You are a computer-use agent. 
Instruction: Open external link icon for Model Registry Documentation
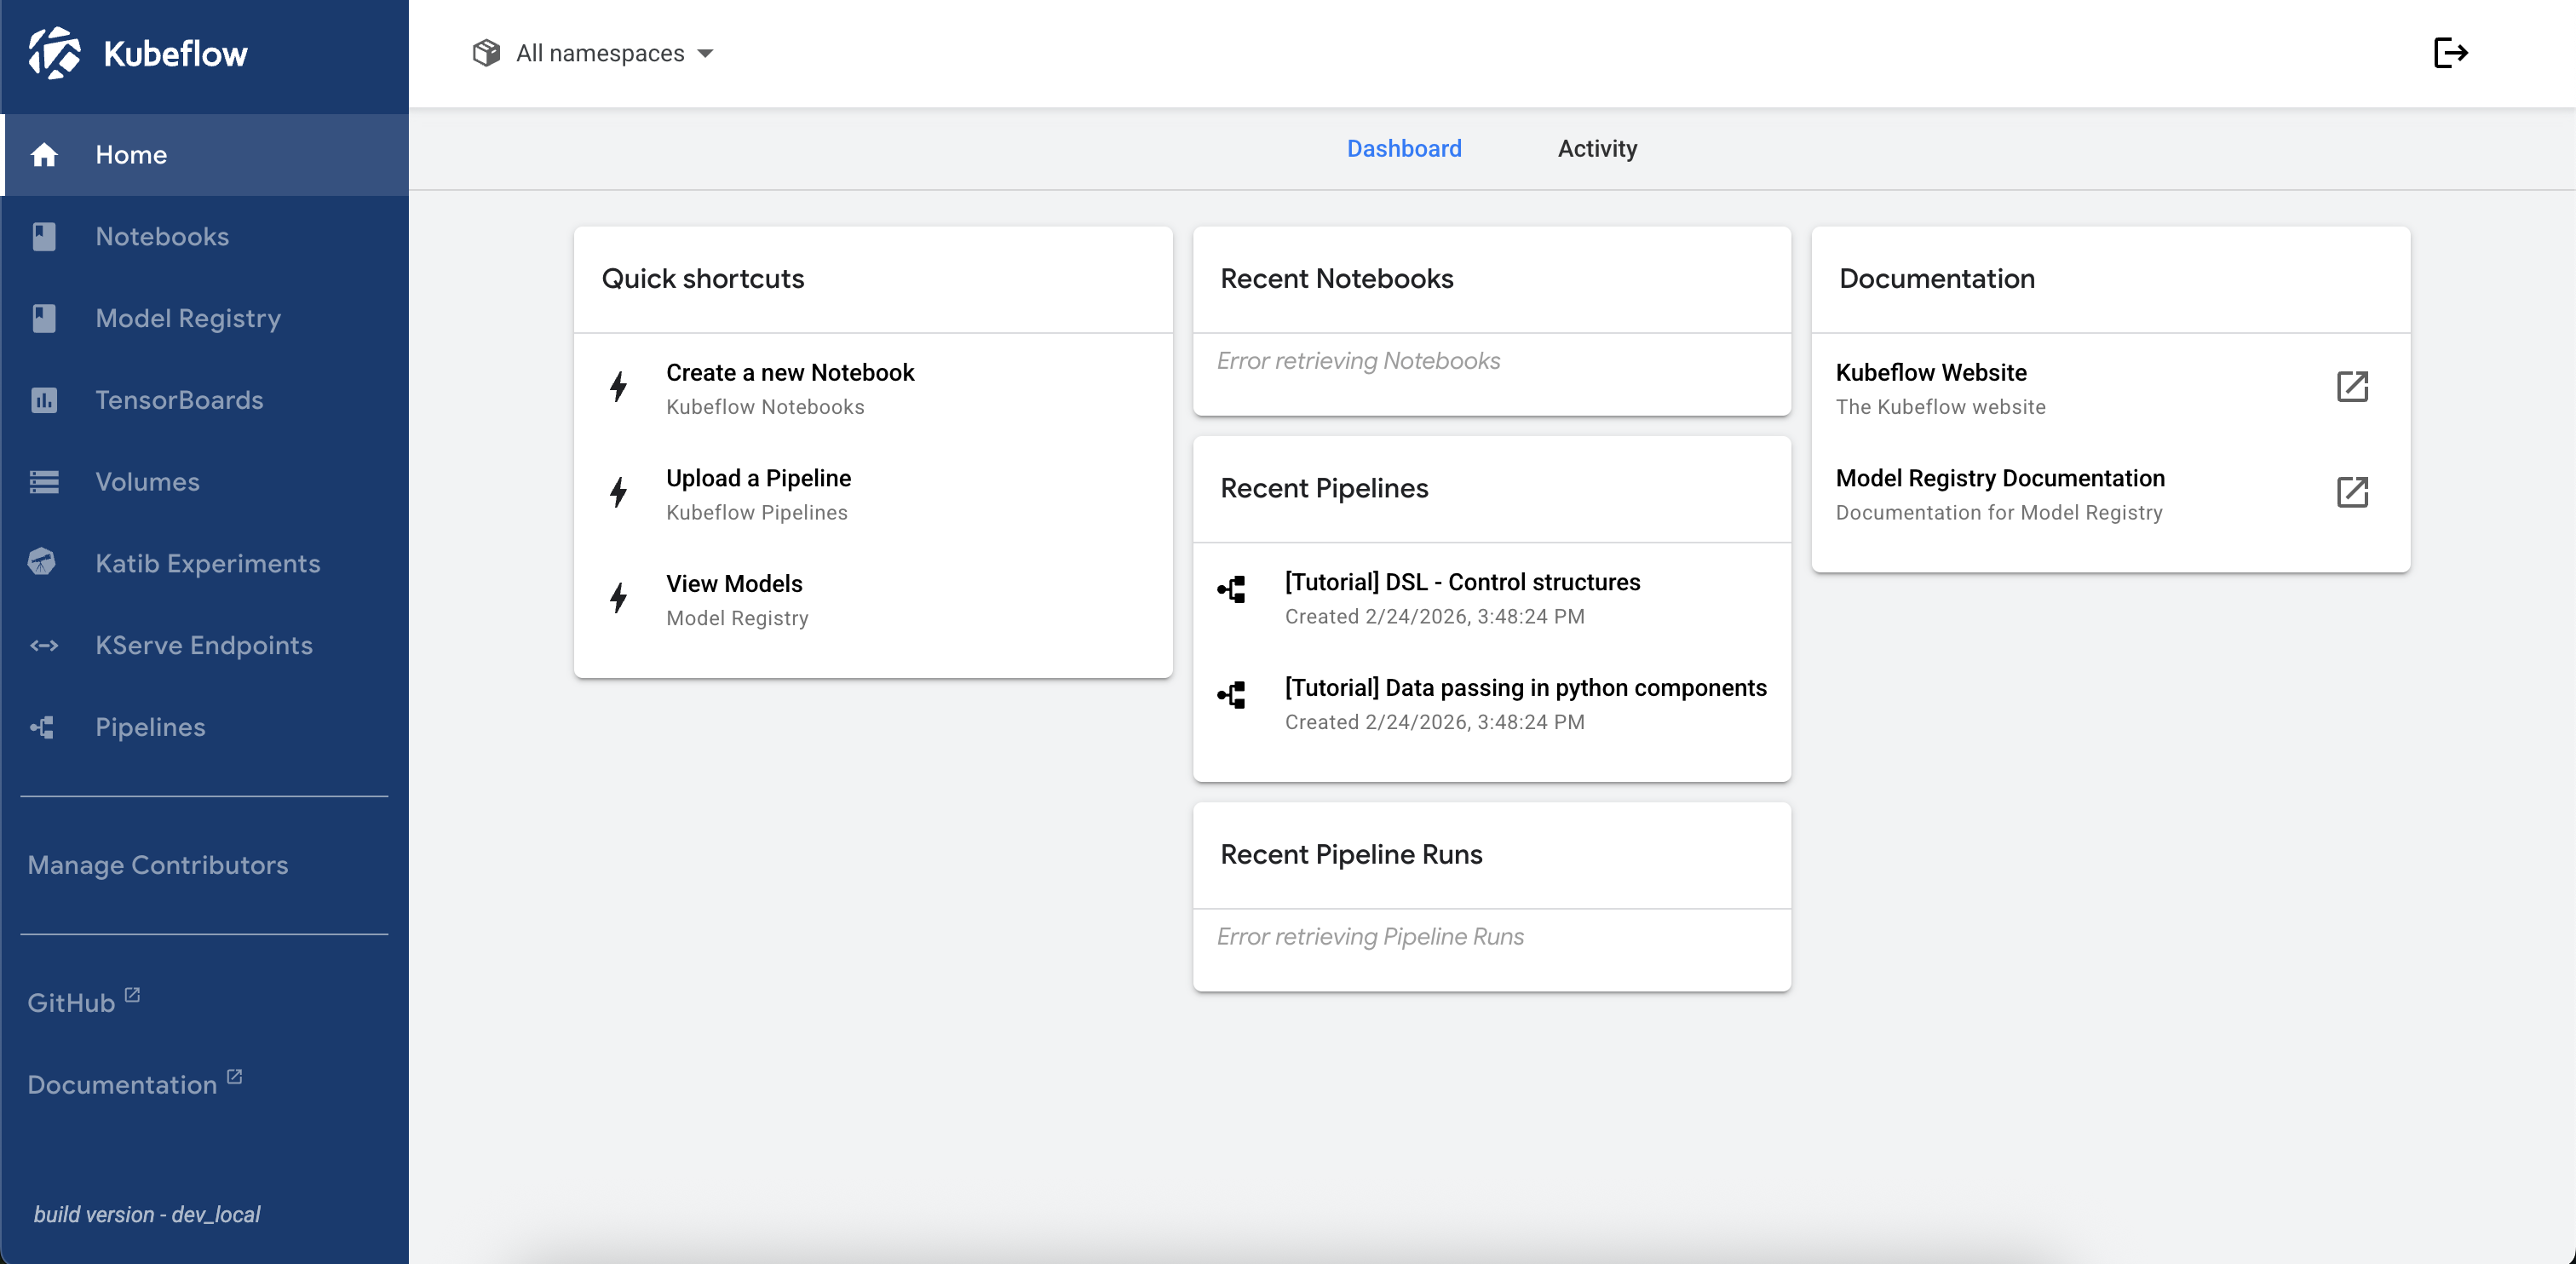click(x=2352, y=492)
